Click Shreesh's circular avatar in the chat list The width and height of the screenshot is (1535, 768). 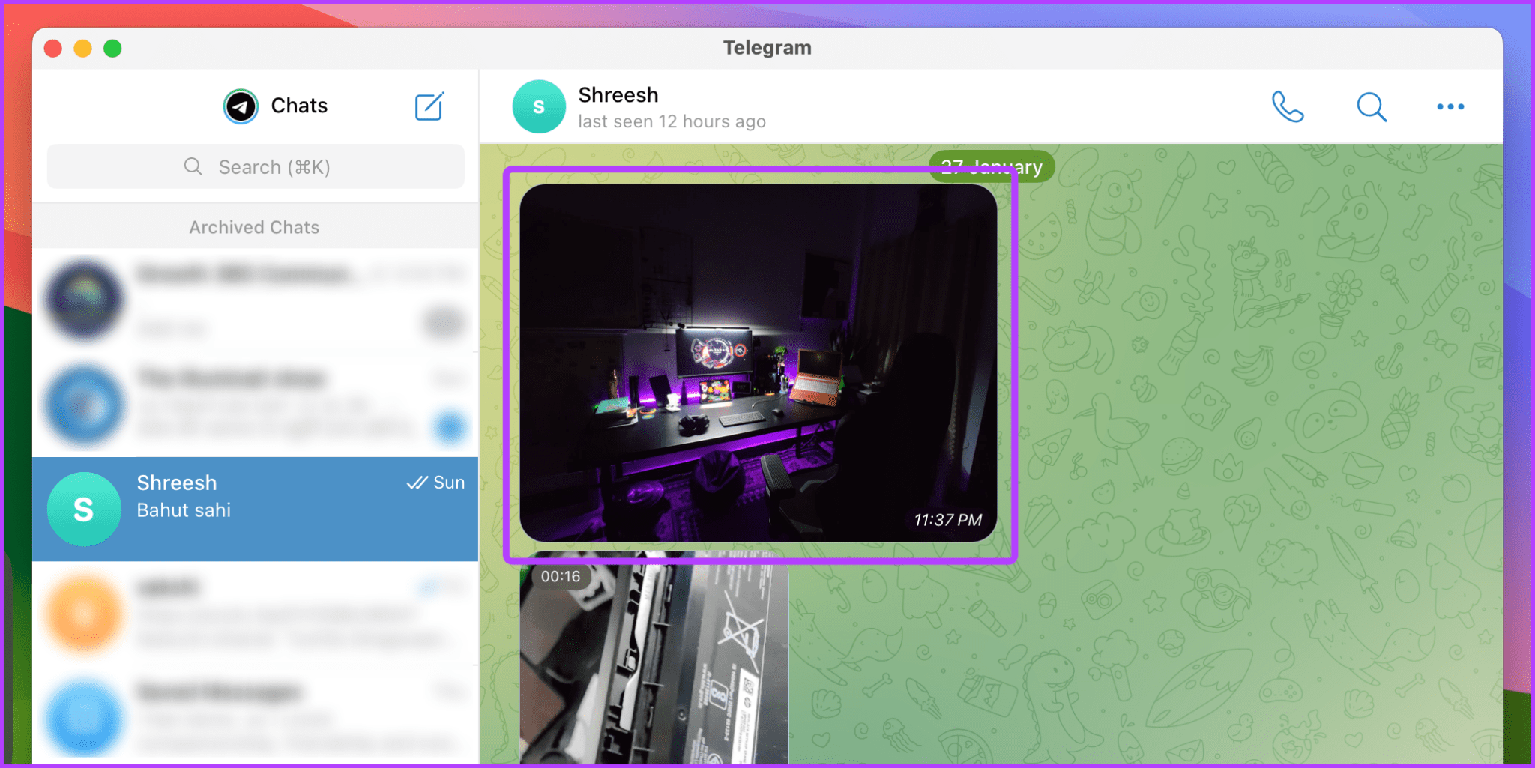pyautogui.click(x=84, y=509)
